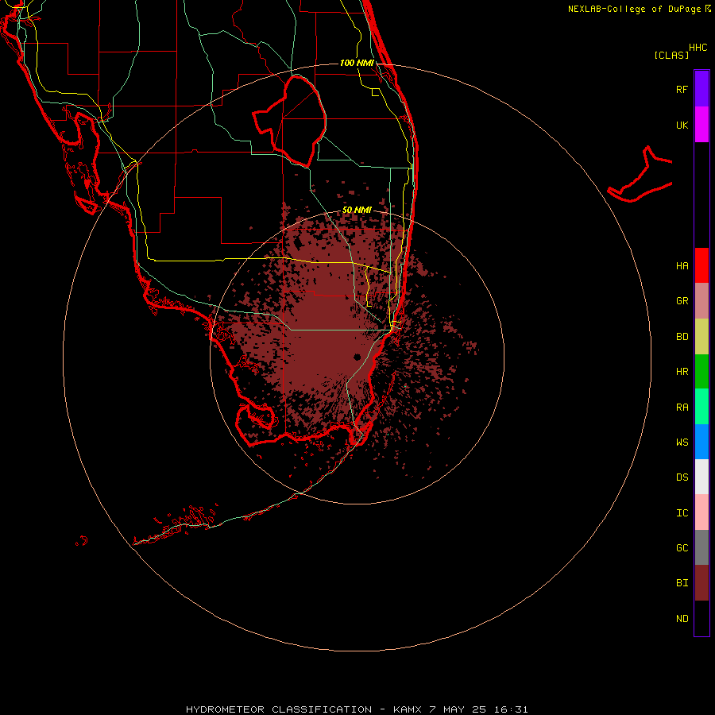
Task: Click the DS white legend swatch
Action: (x=701, y=477)
